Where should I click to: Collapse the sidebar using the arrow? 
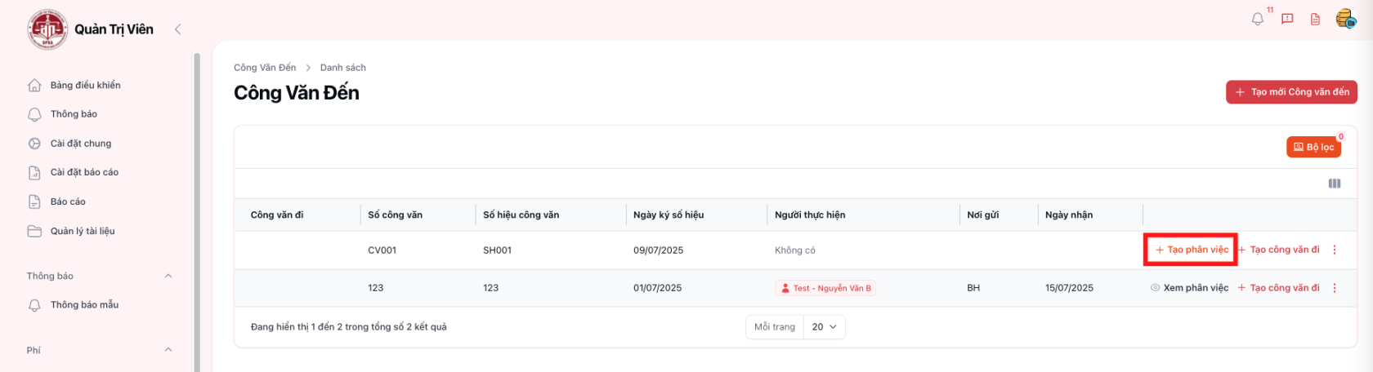coord(177,29)
